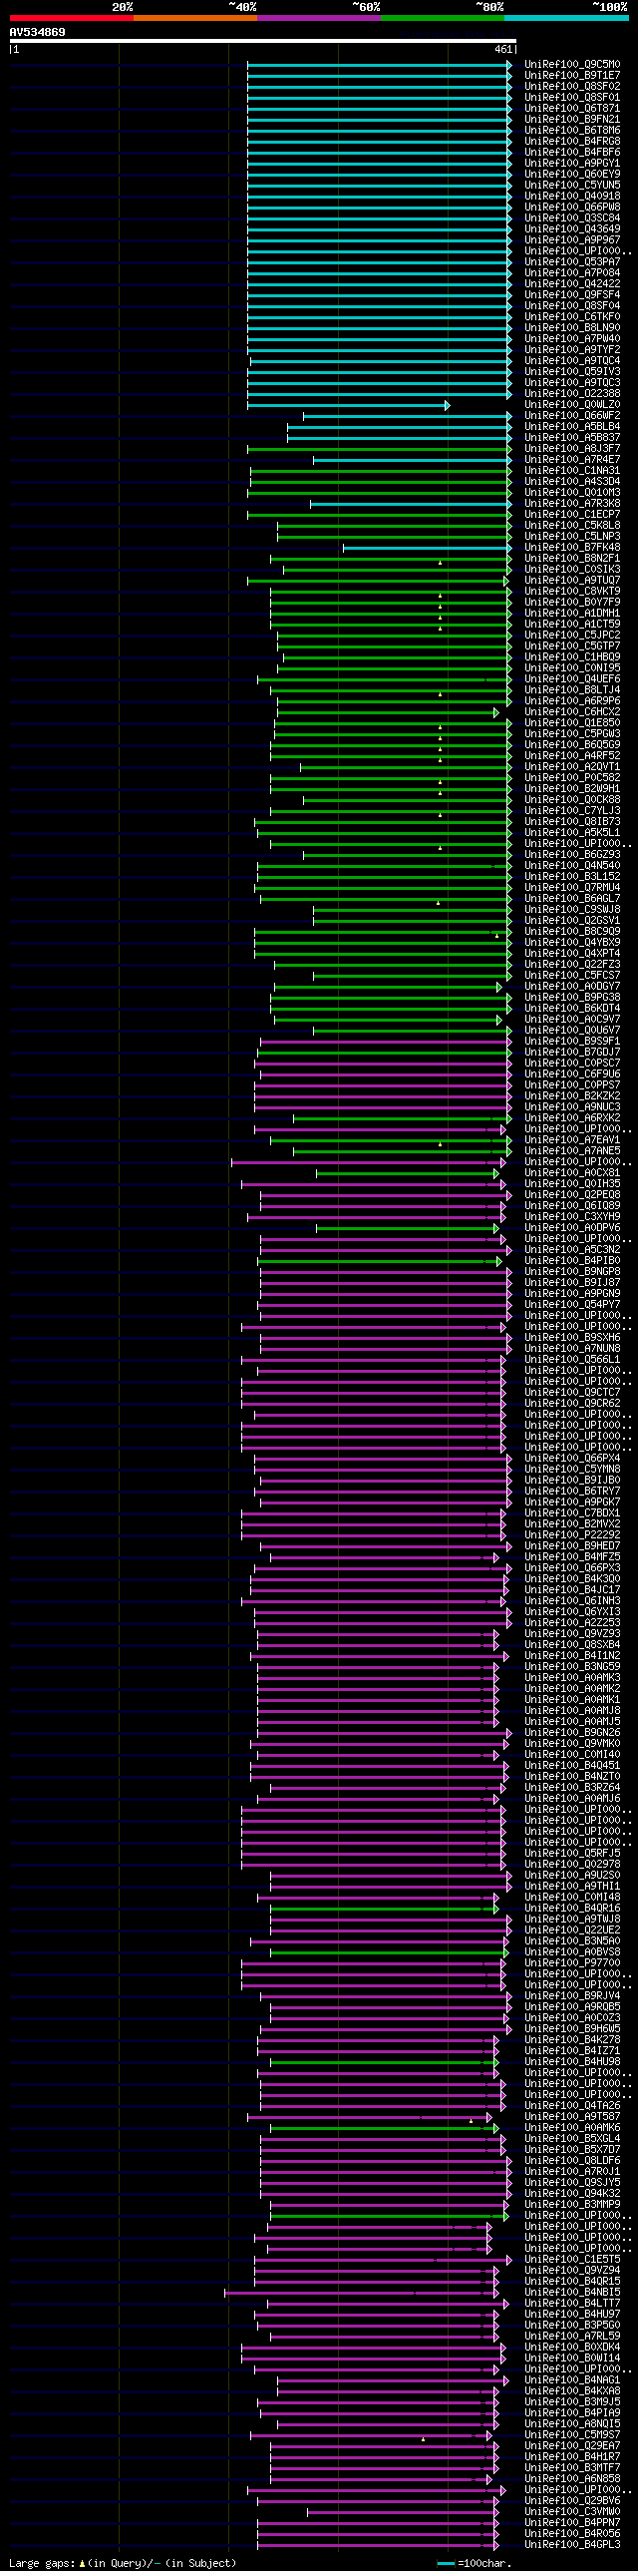This screenshot has width=638, height=2571.
Task: Click the cyan ~100% identity legend segment
Action: click(x=566, y=18)
